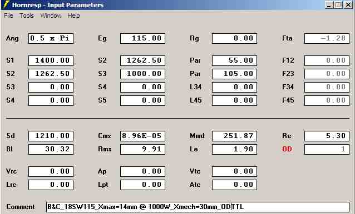Click the Rms field with 9.91
Viewport: 355px width, 214px height.
[143, 149]
